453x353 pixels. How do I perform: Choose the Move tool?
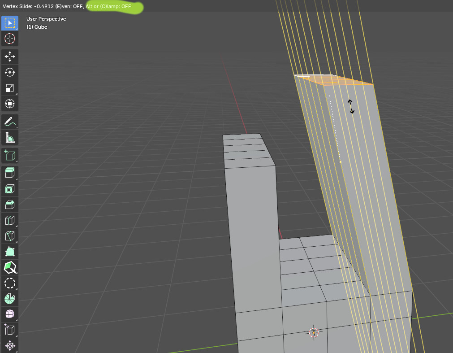coord(10,57)
